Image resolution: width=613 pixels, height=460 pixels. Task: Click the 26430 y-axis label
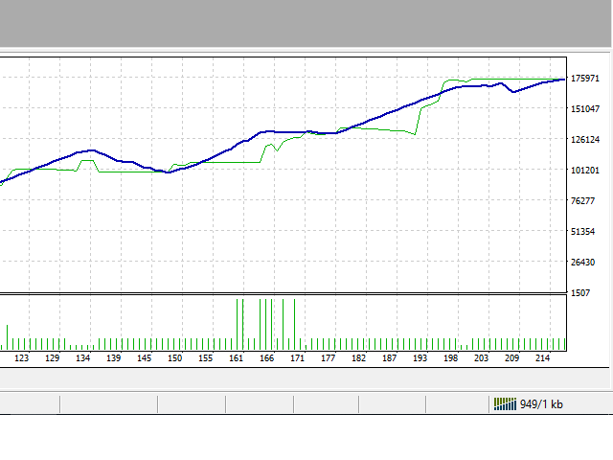[582, 262]
